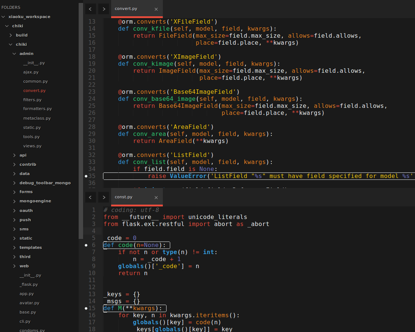
Task: Open ajax.py in the sidebar
Action: 31,72
